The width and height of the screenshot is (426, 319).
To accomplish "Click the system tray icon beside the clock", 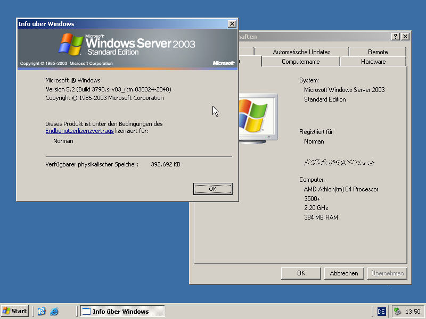I will [x=397, y=312].
